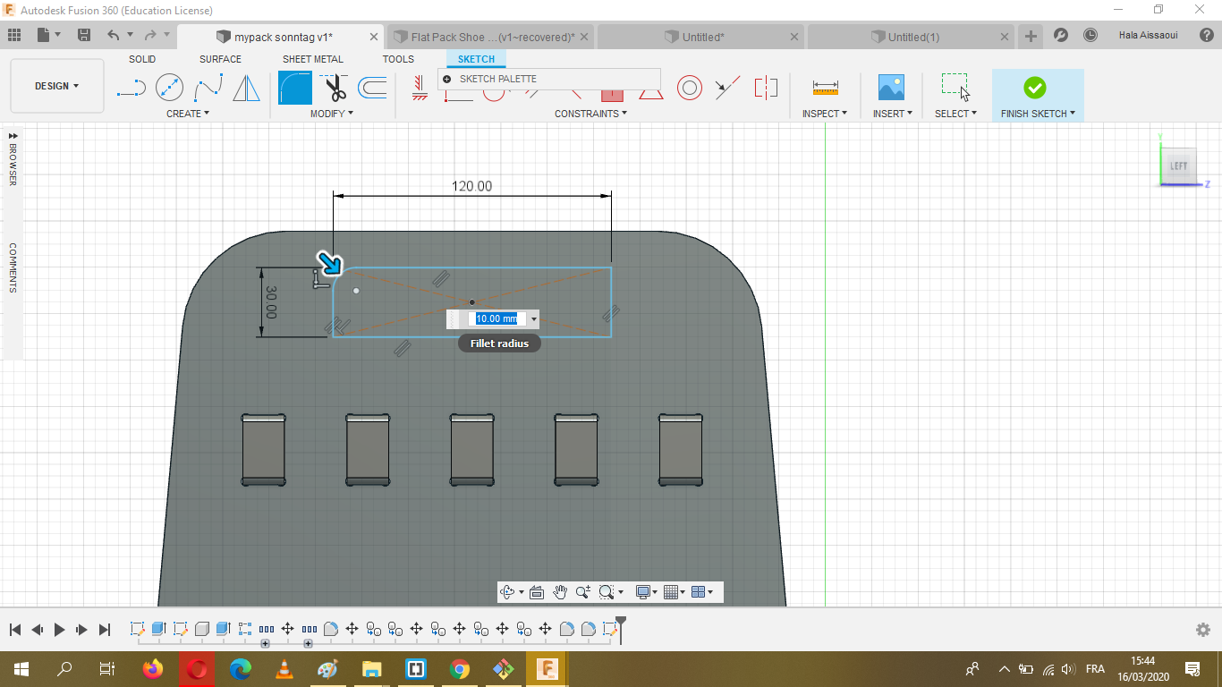Choose the Mirror sketch tool
The height and width of the screenshot is (687, 1222).
coord(246,88)
